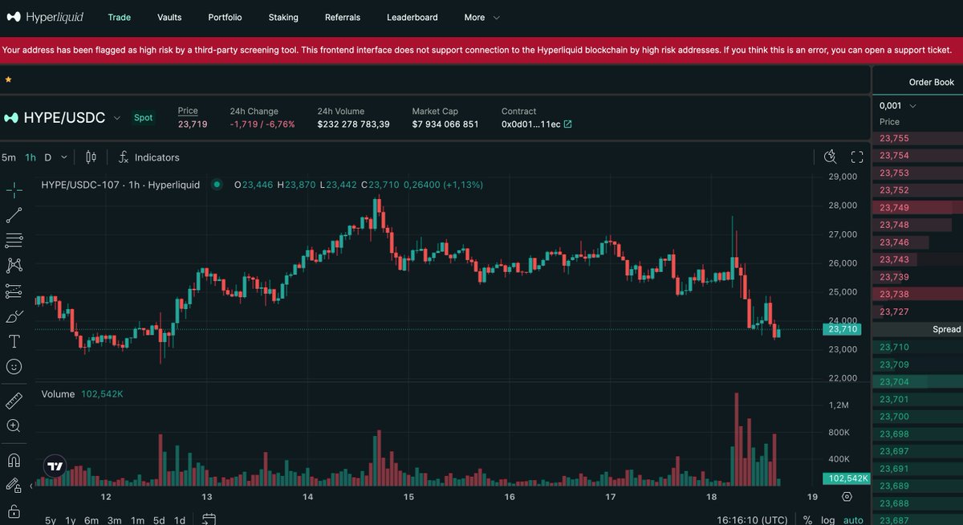Open the Leaderboard page
Image resolution: width=963 pixels, height=525 pixels.
(412, 17)
